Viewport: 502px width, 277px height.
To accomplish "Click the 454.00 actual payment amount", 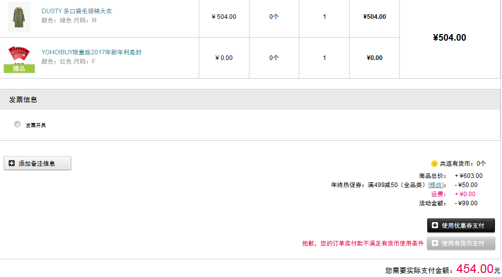I will click(x=475, y=269).
